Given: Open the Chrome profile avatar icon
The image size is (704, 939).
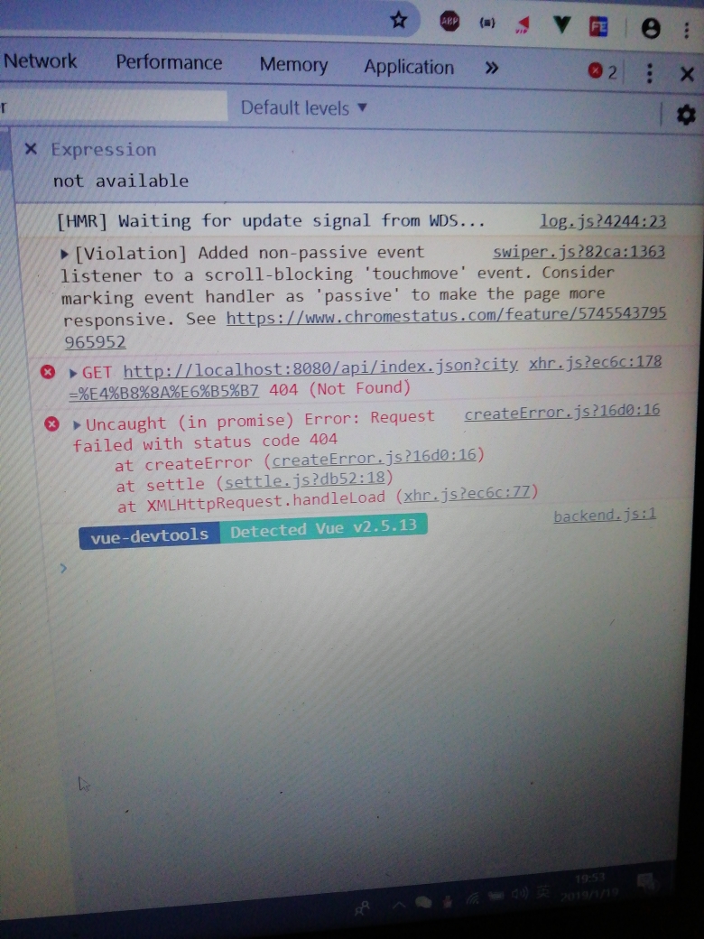Looking at the screenshot, I should pyautogui.click(x=651, y=28).
